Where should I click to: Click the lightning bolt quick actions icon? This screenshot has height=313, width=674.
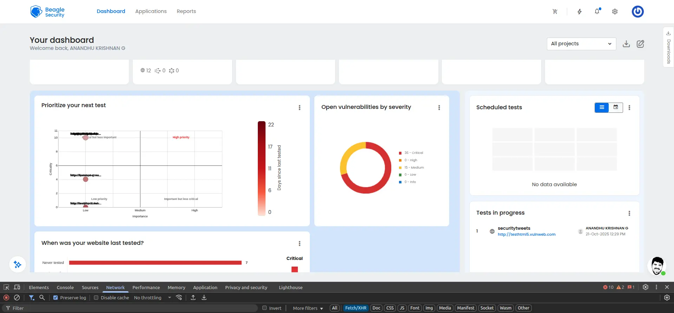tap(580, 12)
